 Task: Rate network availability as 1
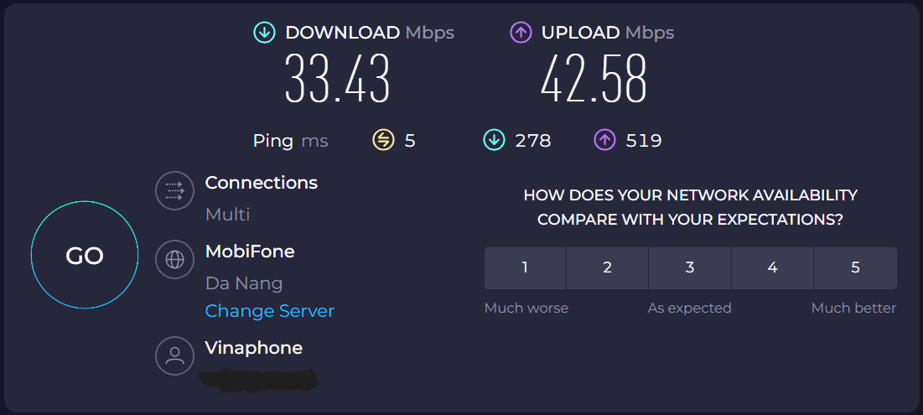point(525,267)
